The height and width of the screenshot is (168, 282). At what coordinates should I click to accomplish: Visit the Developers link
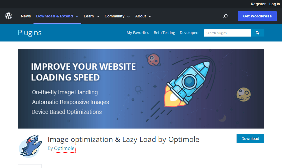pyautogui.click(x=190, y=32)
